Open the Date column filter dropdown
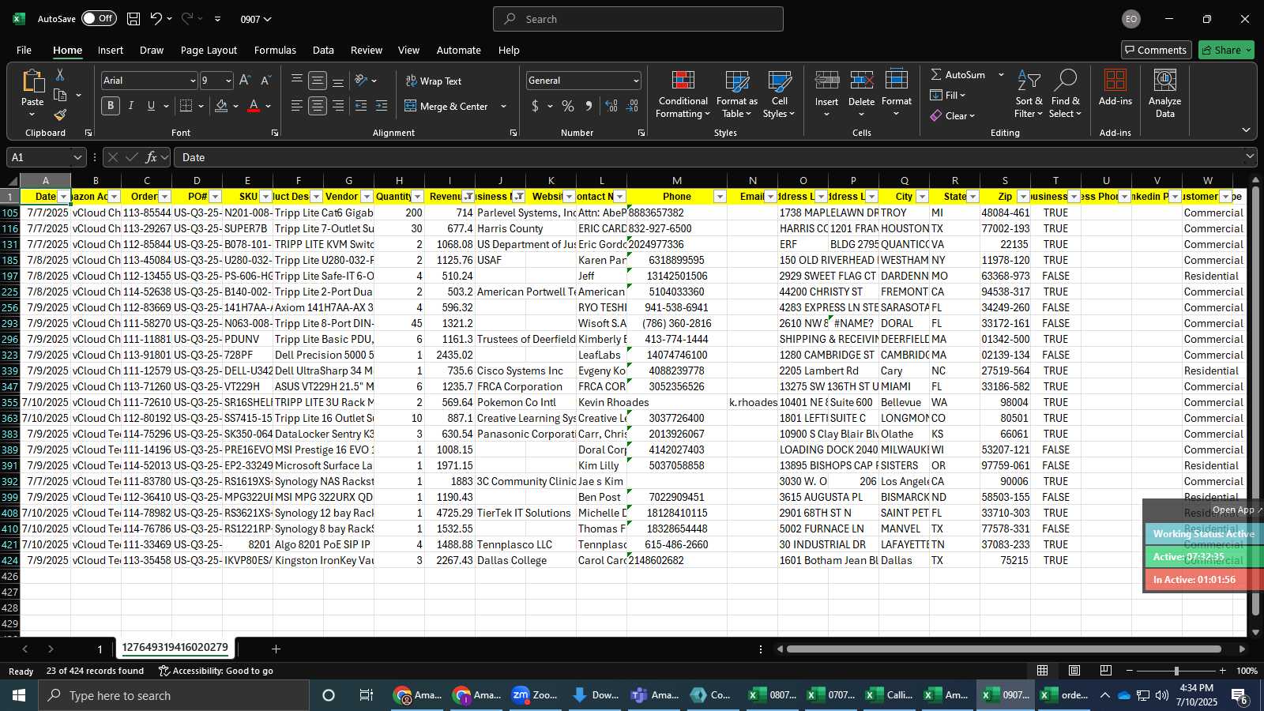 pyautogui.click(x=63, y=197)
